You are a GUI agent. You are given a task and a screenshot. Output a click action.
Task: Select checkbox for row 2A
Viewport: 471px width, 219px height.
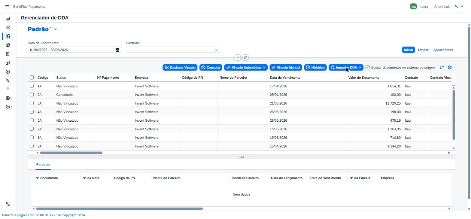point(32,95)
